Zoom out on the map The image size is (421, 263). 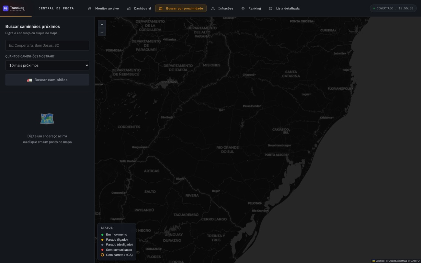(102, 32)
